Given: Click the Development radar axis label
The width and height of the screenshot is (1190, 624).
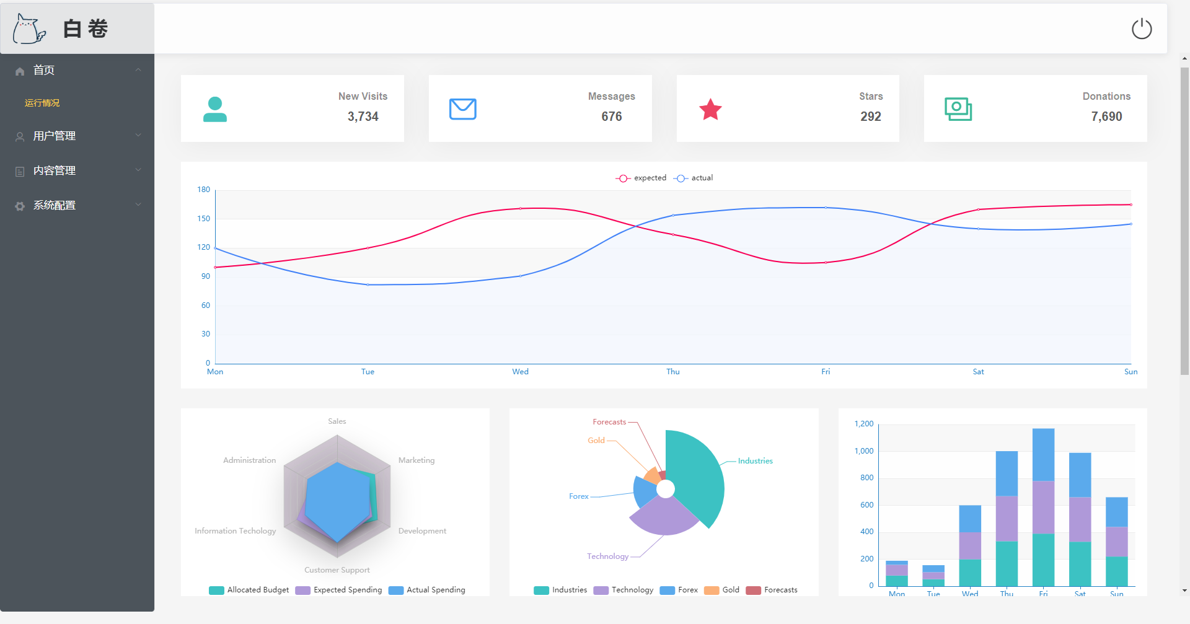Looking at the screenshot, I should point(422,531).
